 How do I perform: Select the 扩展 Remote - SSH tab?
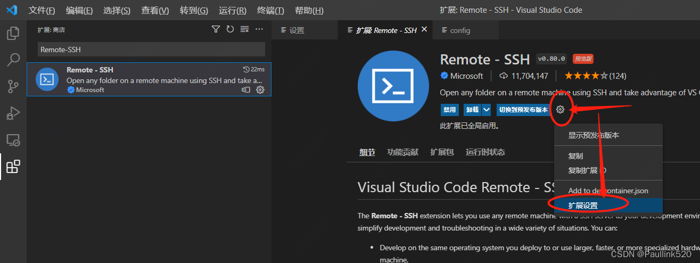tap(385, 30)
